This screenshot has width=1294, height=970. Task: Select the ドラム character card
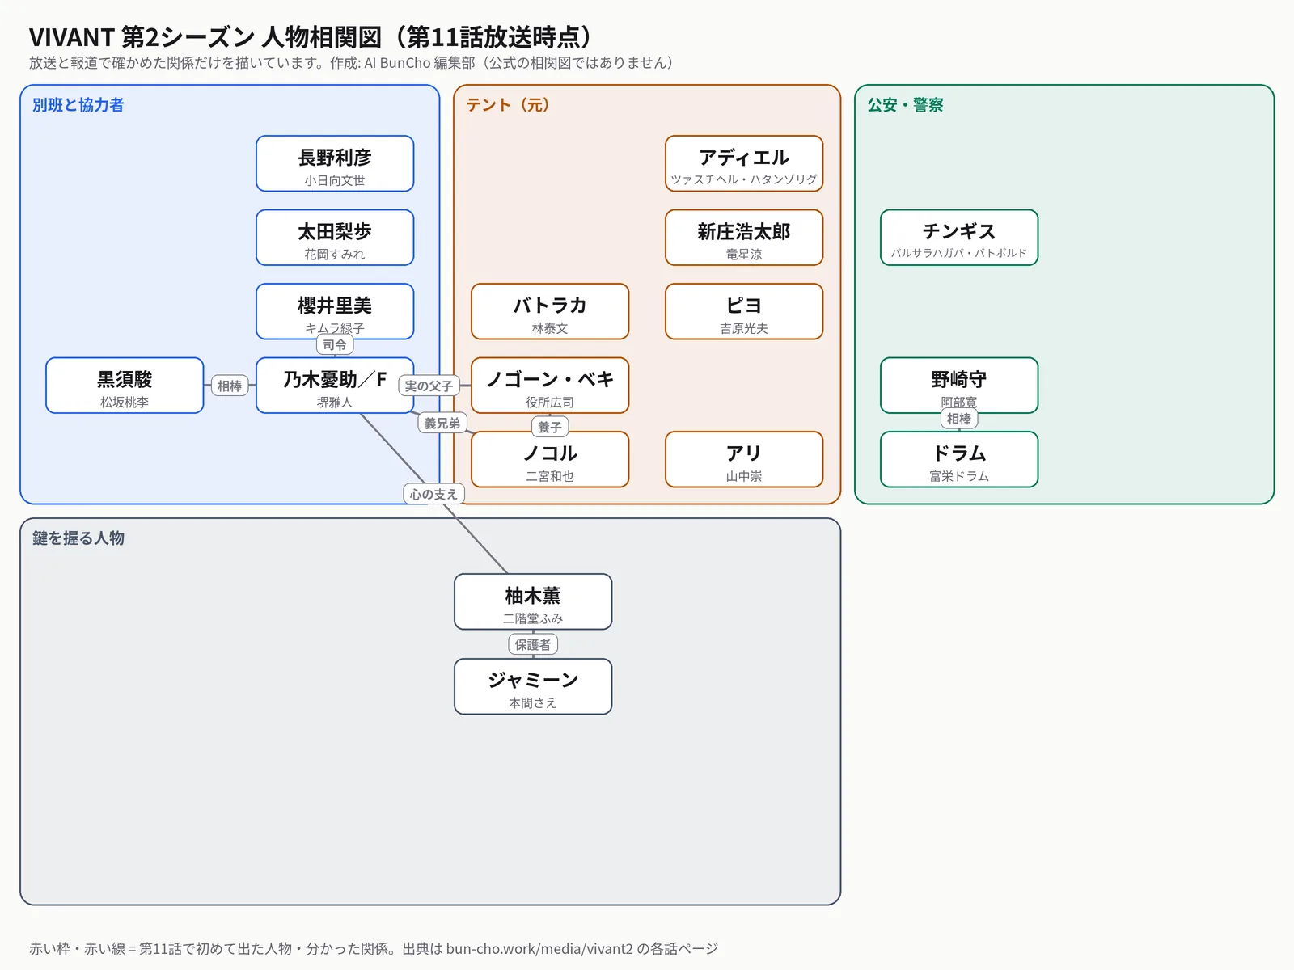tap(959, 459)
